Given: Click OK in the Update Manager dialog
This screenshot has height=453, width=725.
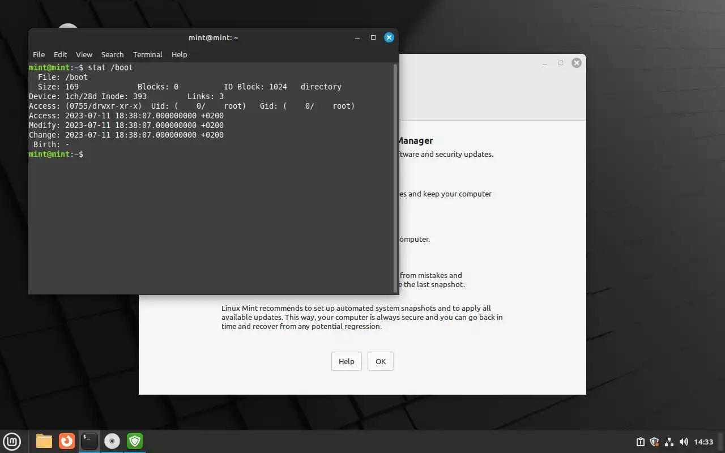Looking at the screenshot, I should pos(381,361).
